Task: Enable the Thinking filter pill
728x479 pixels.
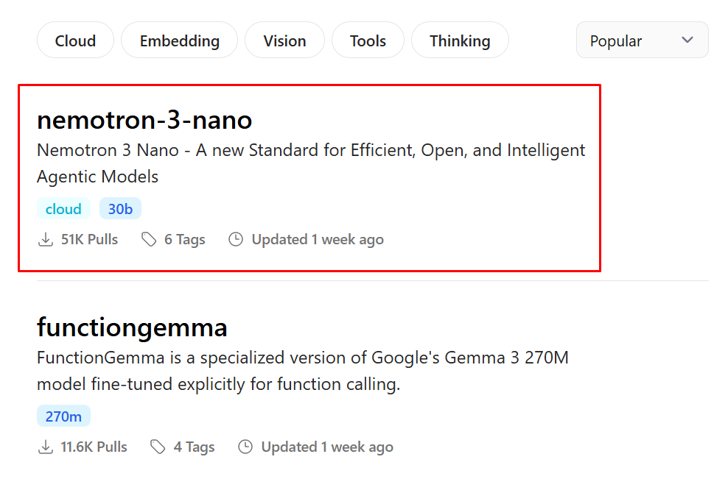Action: pyautogui.click(x=460, y=40)
